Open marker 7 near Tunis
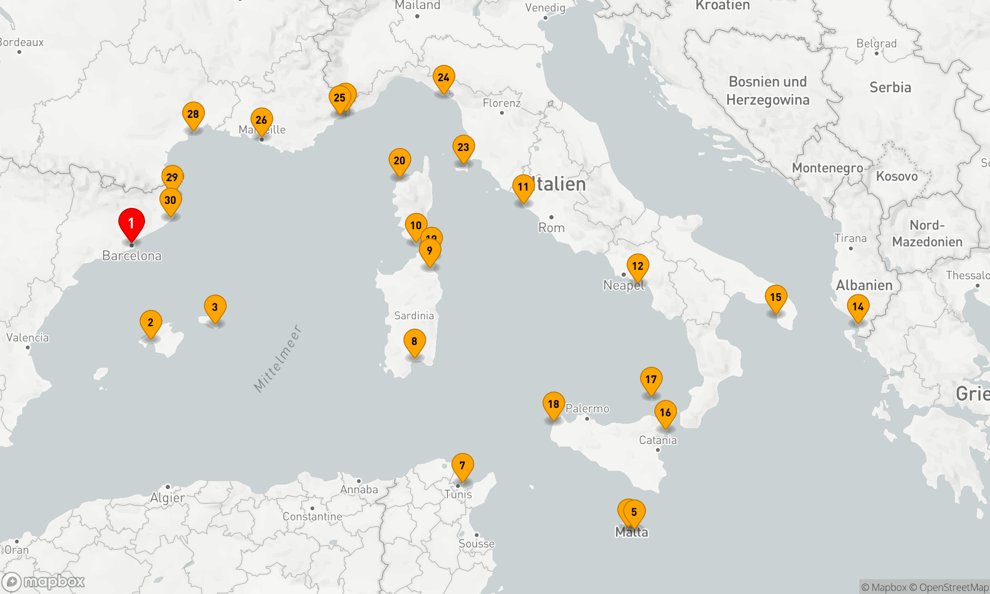This screenshot has width=990, height=594. 463,465
